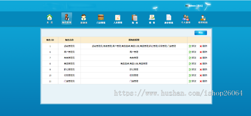
Task: Click role ID cell 1
Action: [x=50, y=46]
